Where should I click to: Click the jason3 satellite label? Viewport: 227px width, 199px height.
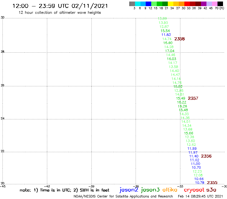[x=150, y=190]
